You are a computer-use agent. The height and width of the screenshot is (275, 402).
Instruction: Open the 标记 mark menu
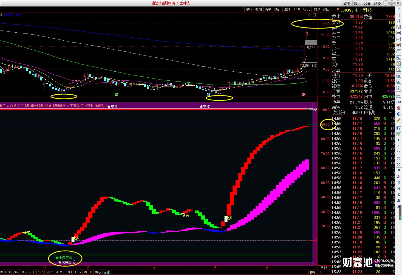pos(307,9)
